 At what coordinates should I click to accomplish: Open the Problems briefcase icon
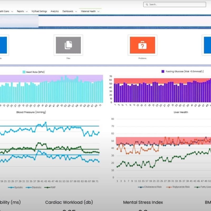[142, 45]
